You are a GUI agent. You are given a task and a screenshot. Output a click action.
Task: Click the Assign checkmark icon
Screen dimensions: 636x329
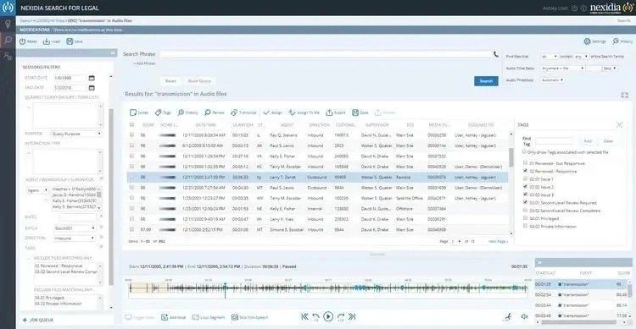(x=266, y=112)
